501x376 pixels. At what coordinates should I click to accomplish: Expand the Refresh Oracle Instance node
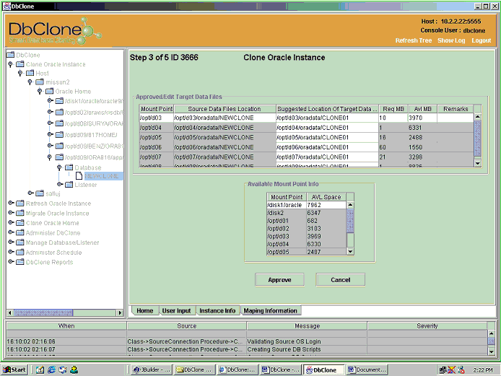[x=11, y=203]
